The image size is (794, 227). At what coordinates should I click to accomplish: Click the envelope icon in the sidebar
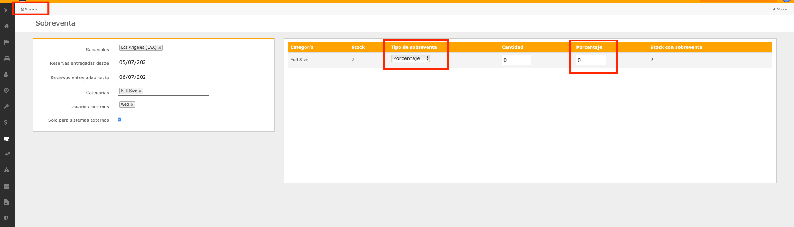(x=7, y=186)
